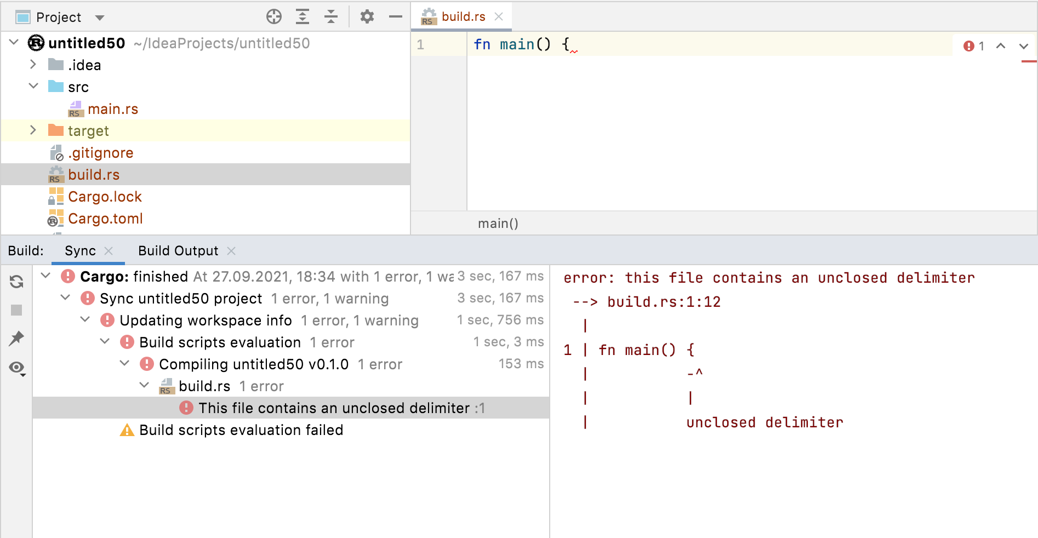The width and height of the screenshot is (1038, 538).
Task: Click build.rs:1:12 link in error output
Action: tap(664, 302)
